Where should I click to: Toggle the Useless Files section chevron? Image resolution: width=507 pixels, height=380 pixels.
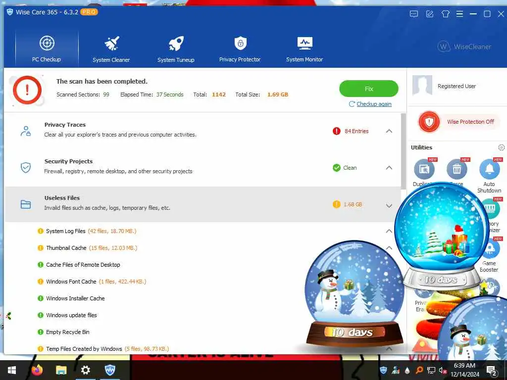tap(389, 205)
